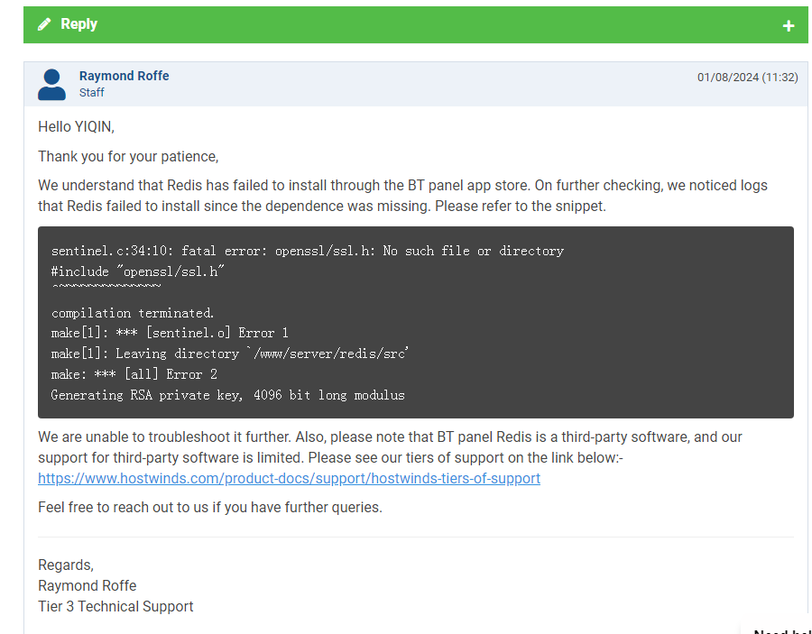
Task: Click the Leaving directory redis/src line
Action: point(230,354)
